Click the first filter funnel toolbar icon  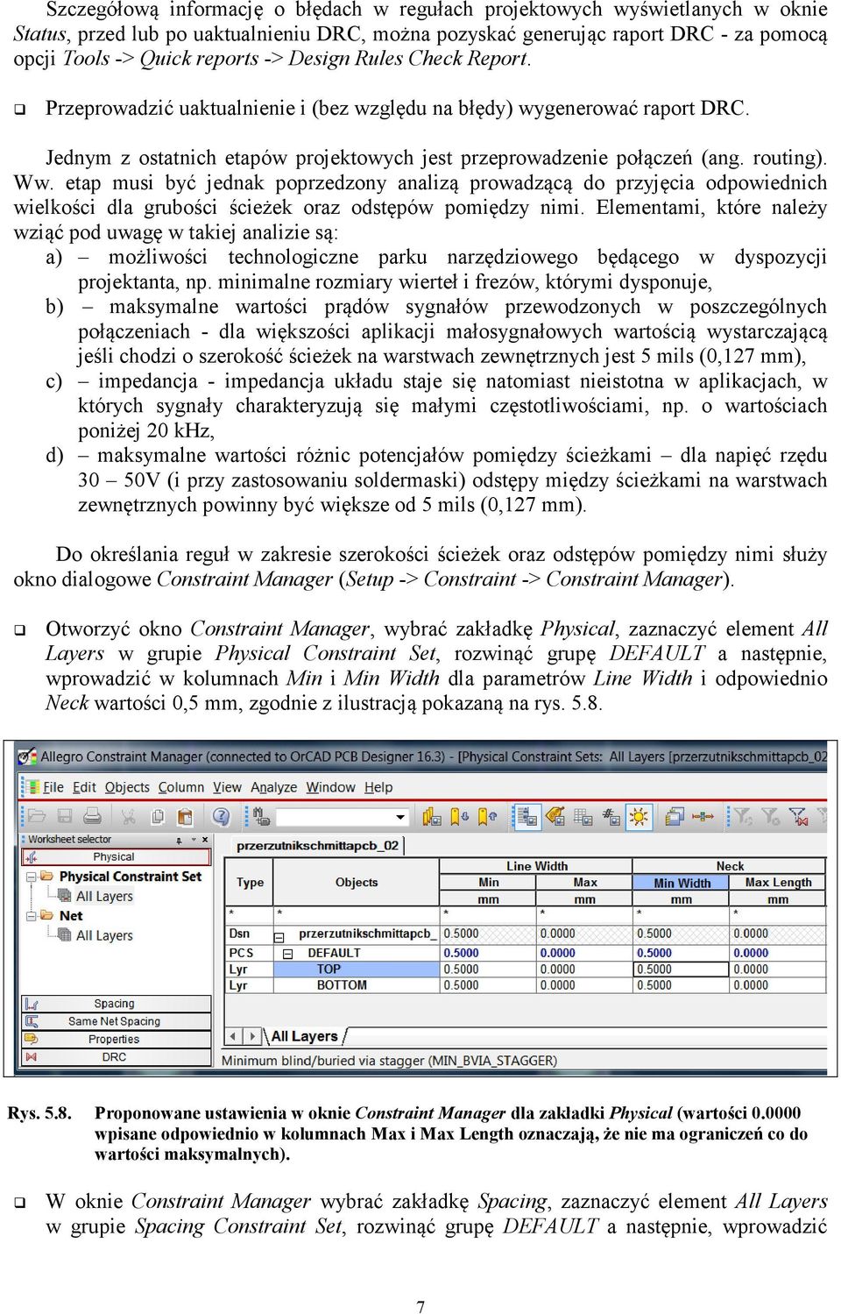pos(743,816)
